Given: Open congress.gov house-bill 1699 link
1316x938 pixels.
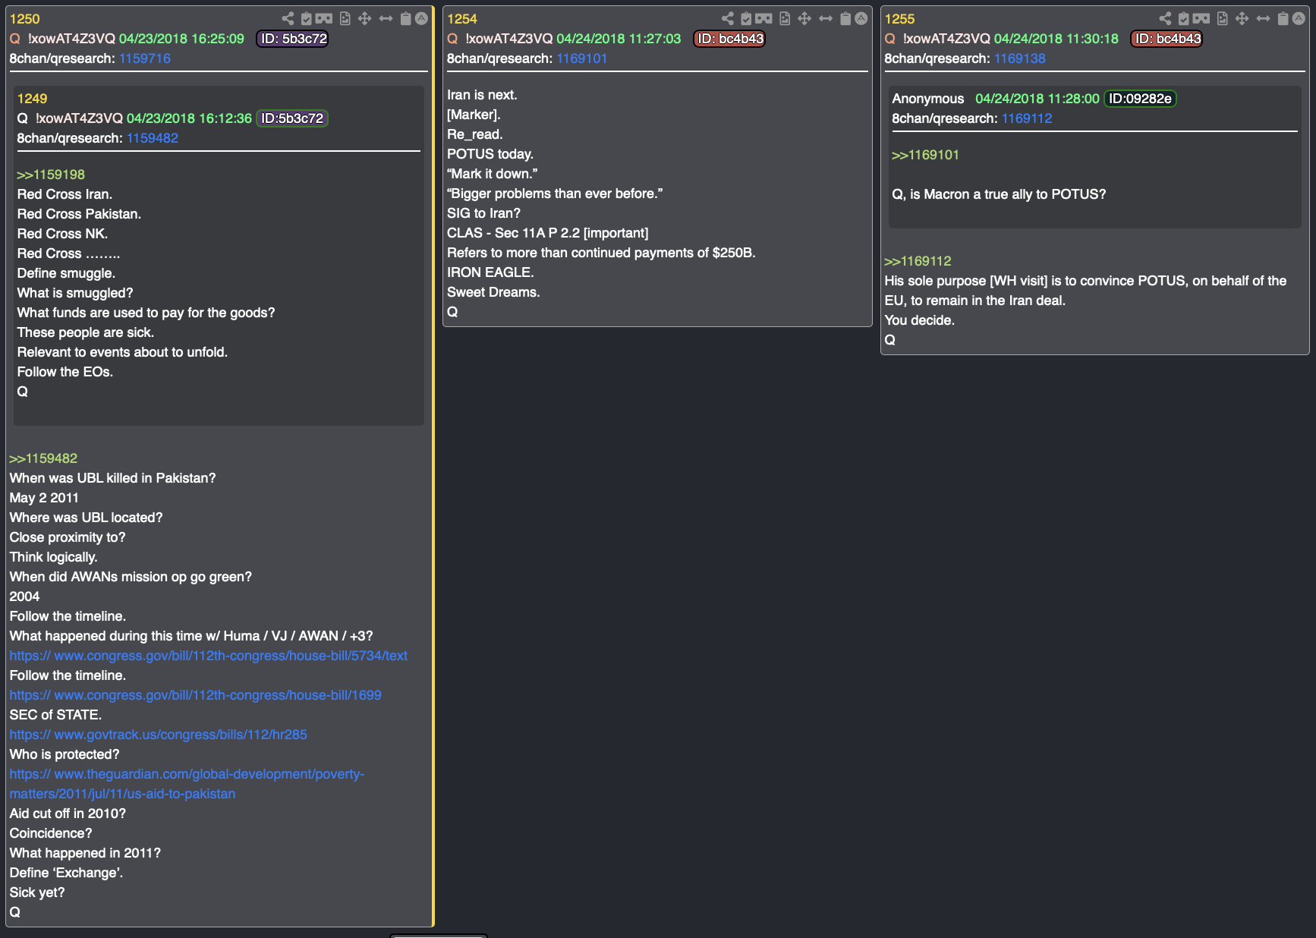Looking at the screenshot, I should click(x=196, y=695).
